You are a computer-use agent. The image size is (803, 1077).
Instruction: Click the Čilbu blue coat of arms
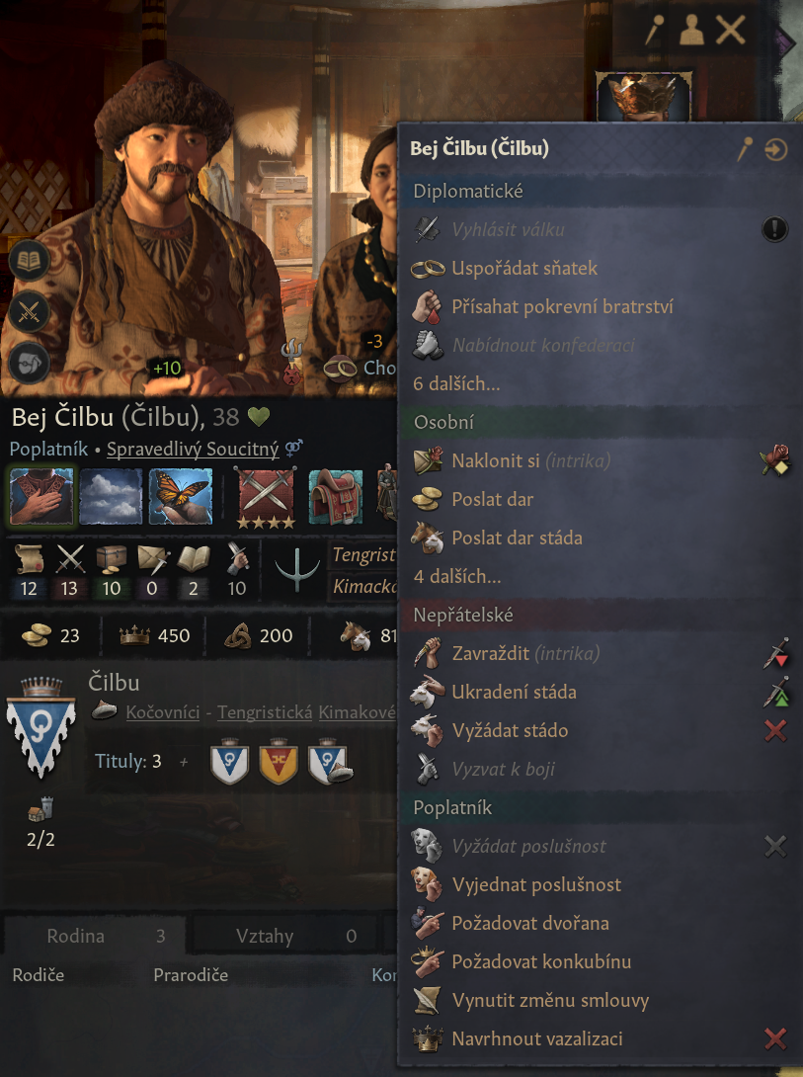pos(40,728)
